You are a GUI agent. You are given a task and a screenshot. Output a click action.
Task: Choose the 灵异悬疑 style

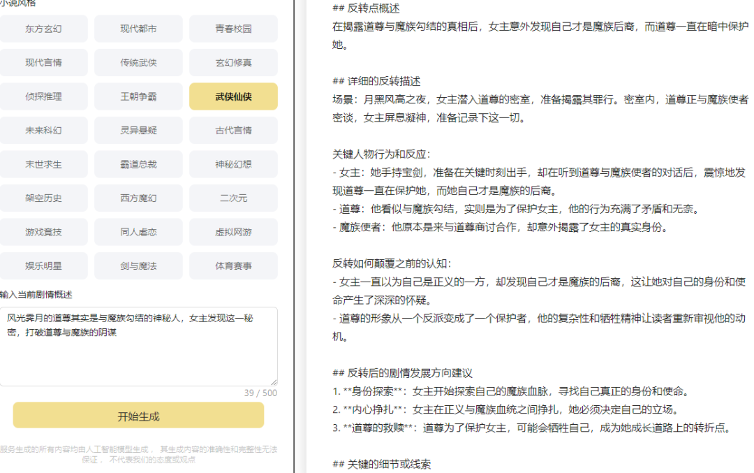coord(138,130)
